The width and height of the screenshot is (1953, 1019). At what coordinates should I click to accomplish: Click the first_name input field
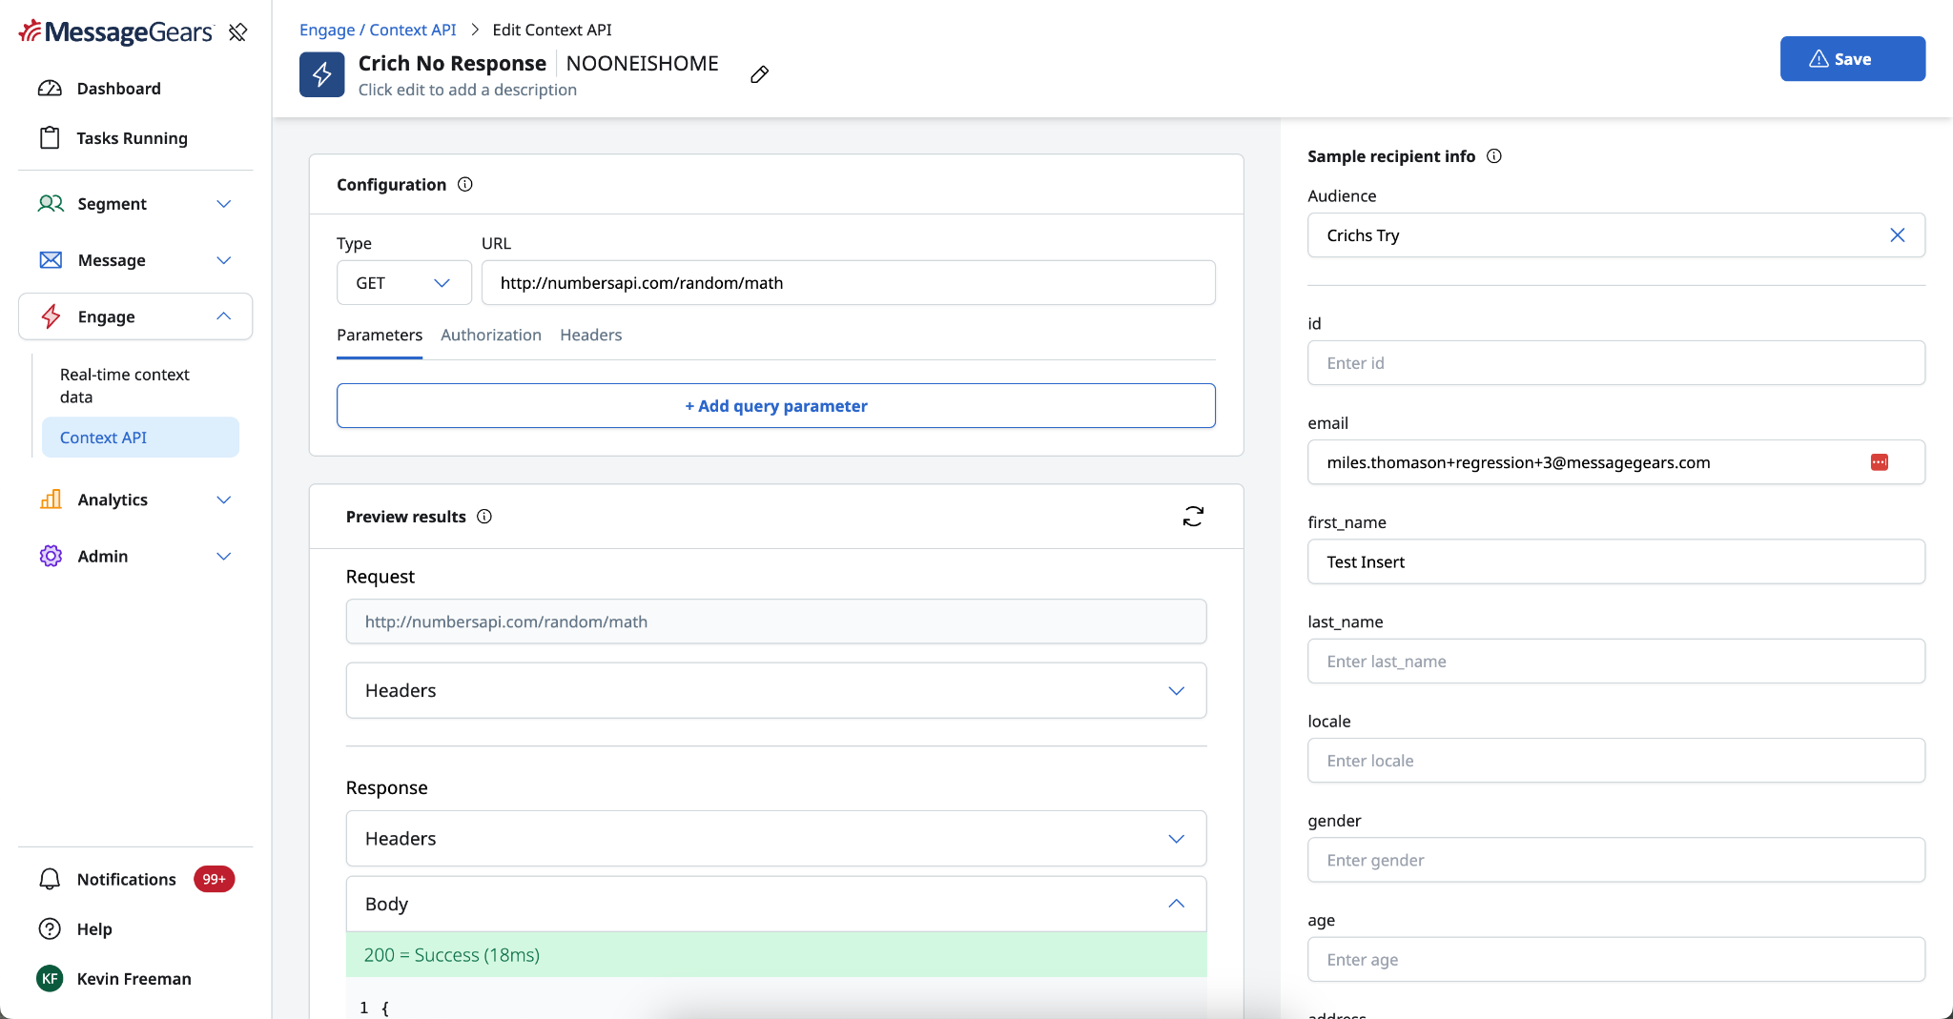click(1616, 562)
